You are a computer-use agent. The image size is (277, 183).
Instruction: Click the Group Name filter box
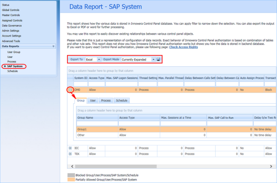click(97, 123)
